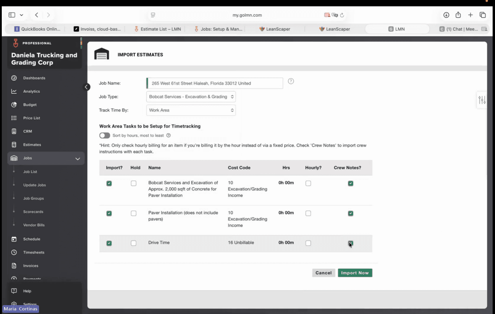Open the Help icon in sidebar
The image size is (495, 314).
point(14,291)
